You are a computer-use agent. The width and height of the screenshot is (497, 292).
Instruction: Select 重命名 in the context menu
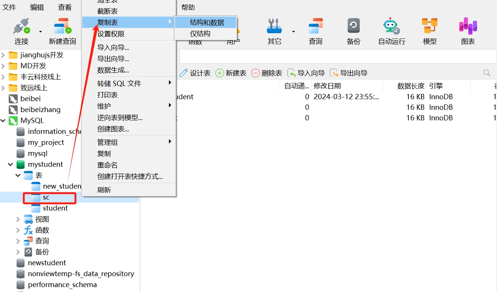(x=107, y=165)
